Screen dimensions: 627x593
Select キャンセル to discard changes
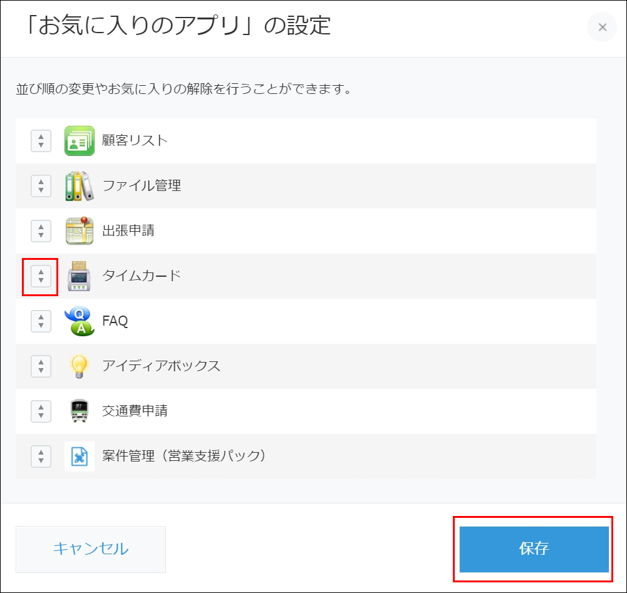point(90,549)
